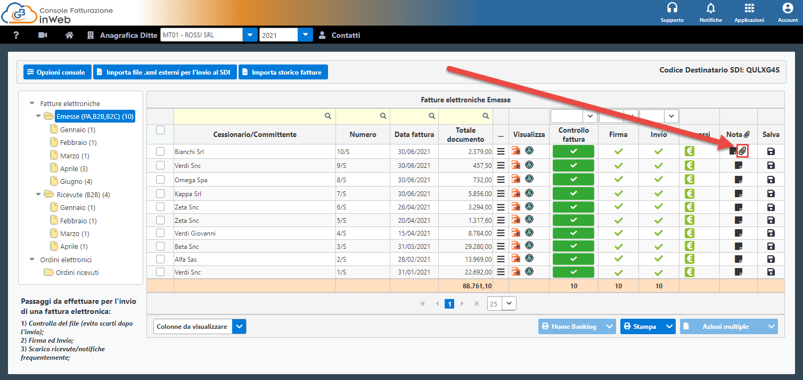Screen dimensions: 803x380
Task: Go to the home icon
Action: [x=69, y=35]
